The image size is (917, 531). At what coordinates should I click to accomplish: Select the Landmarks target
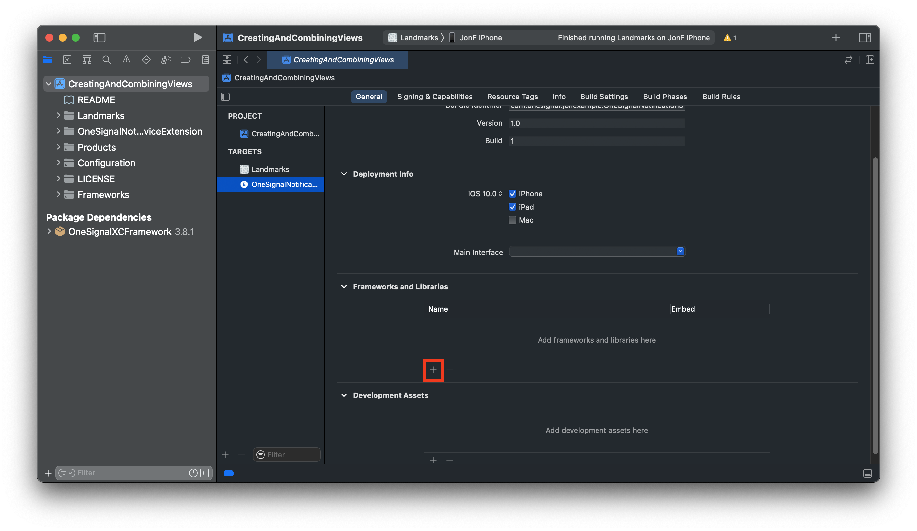click(270, 169)
